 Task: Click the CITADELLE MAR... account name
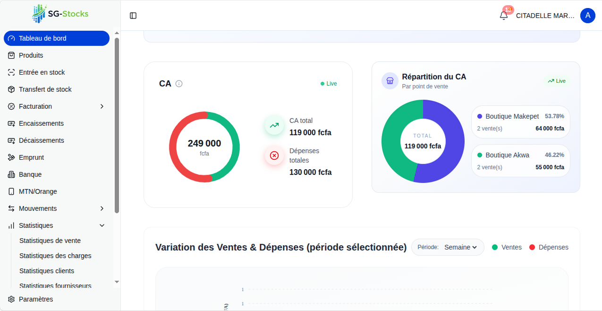[x=545, y=16]
